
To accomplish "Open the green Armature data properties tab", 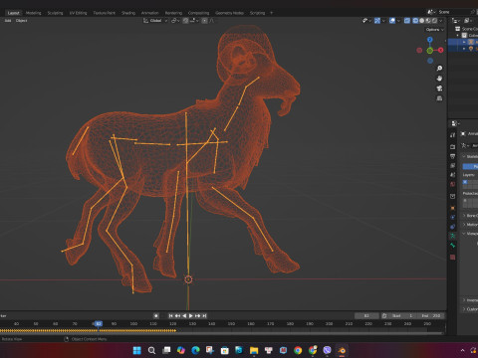I will pos(453,236).
